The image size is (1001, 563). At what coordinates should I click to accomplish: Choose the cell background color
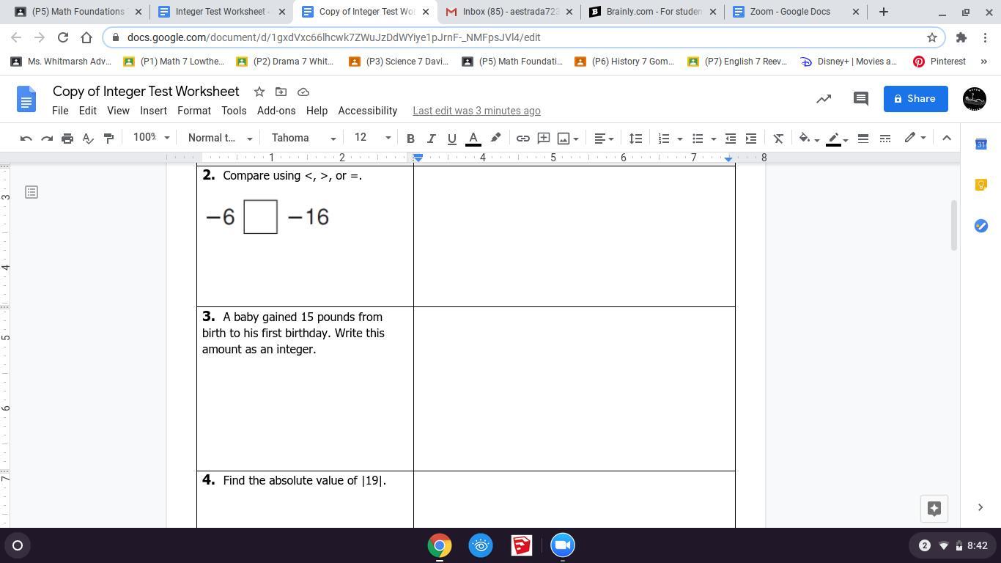[808, 138]
